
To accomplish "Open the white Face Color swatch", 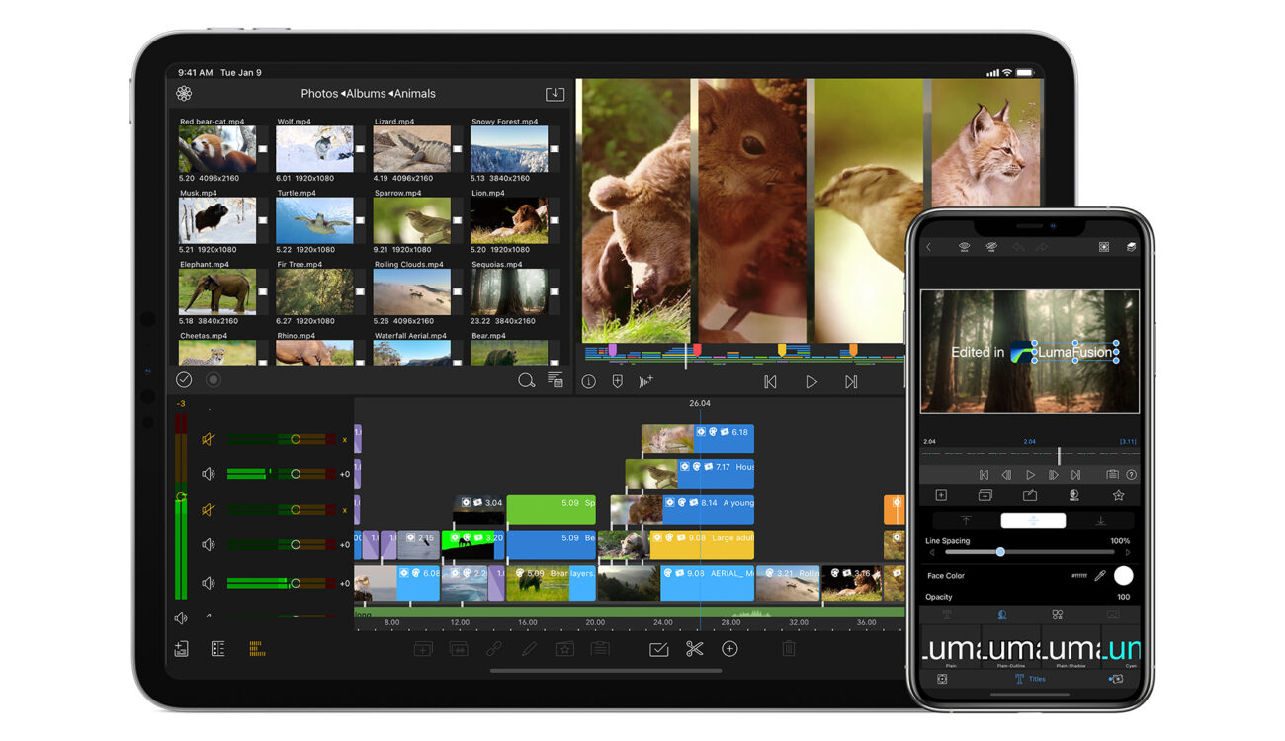I will [x=1124, y=576].
